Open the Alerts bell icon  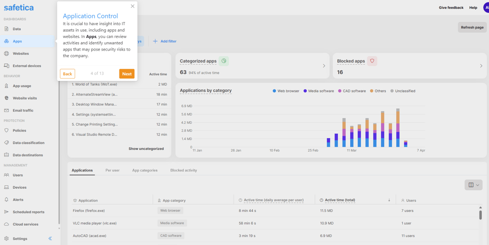[6, 200]
